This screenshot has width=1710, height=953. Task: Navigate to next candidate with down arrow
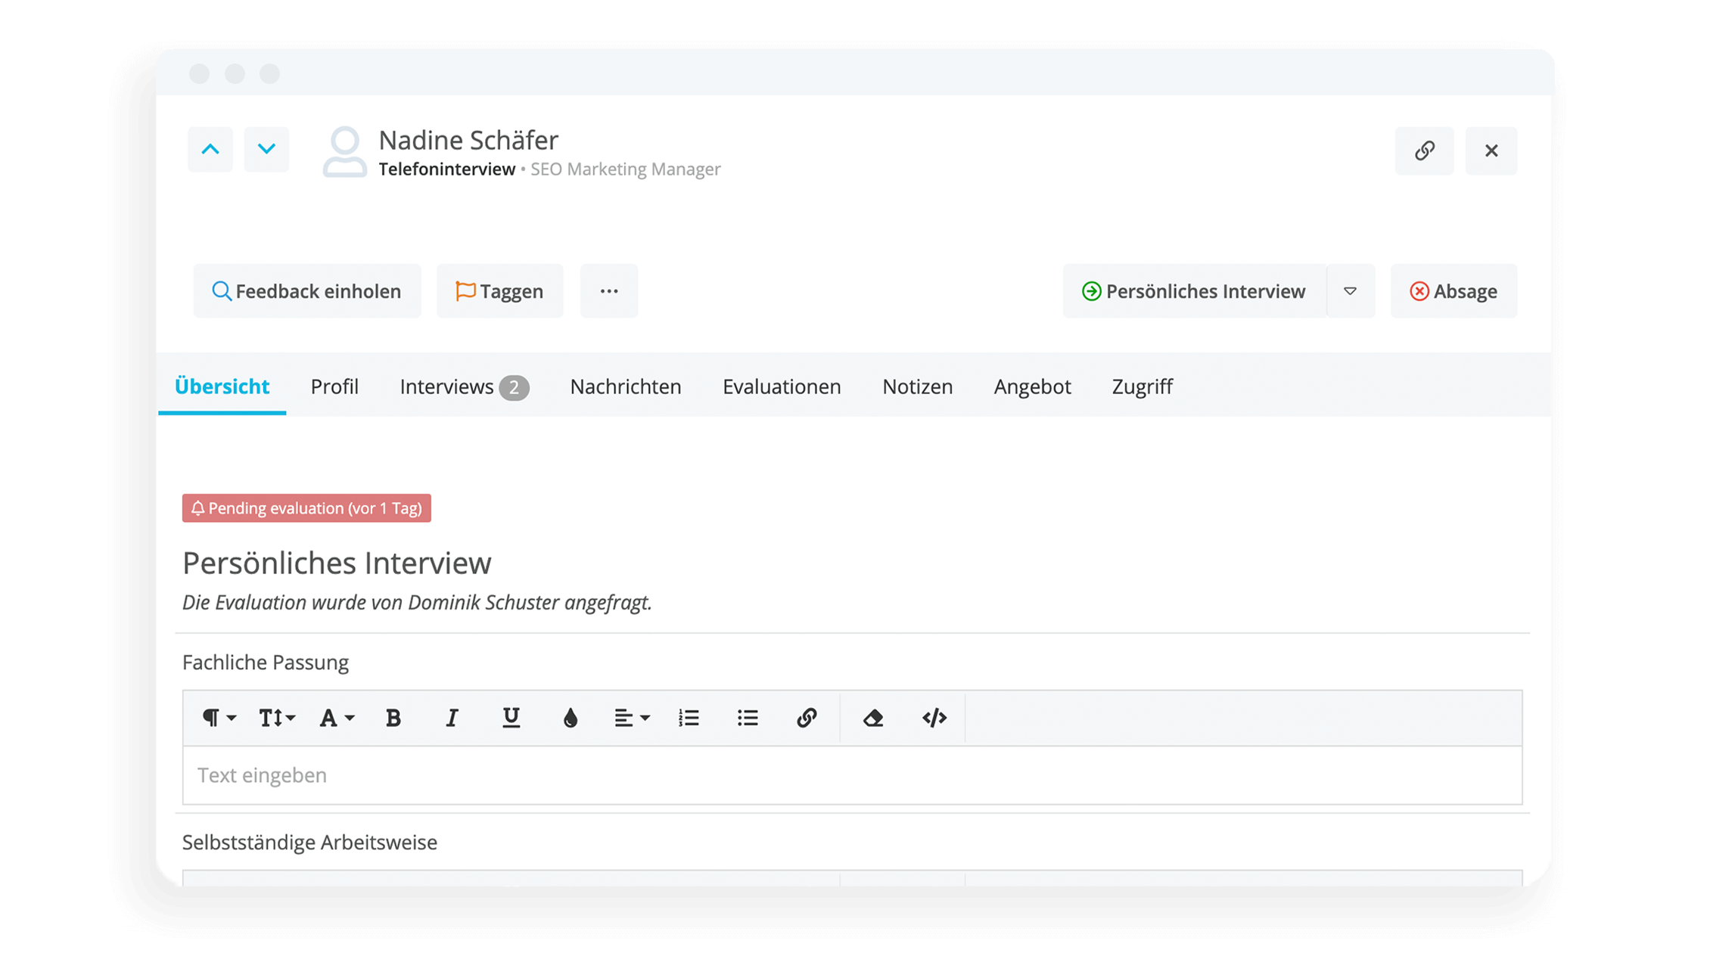tap(264, 149)
